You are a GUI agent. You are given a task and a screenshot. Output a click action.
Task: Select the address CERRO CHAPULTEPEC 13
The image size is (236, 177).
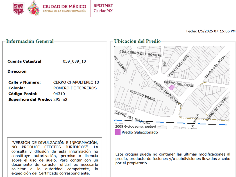[76, 83]
